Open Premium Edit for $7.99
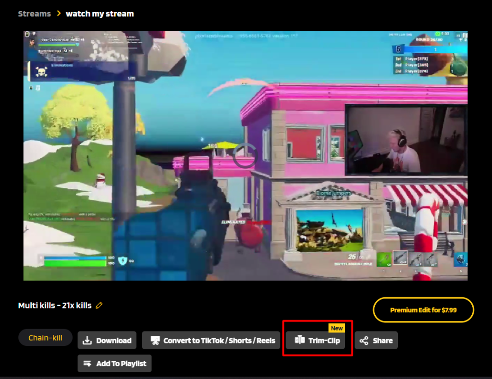The width and height of the screenshot is (492, 379). point(423,310)
